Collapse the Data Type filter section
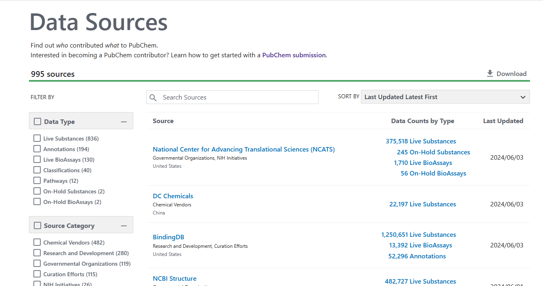 124,121
